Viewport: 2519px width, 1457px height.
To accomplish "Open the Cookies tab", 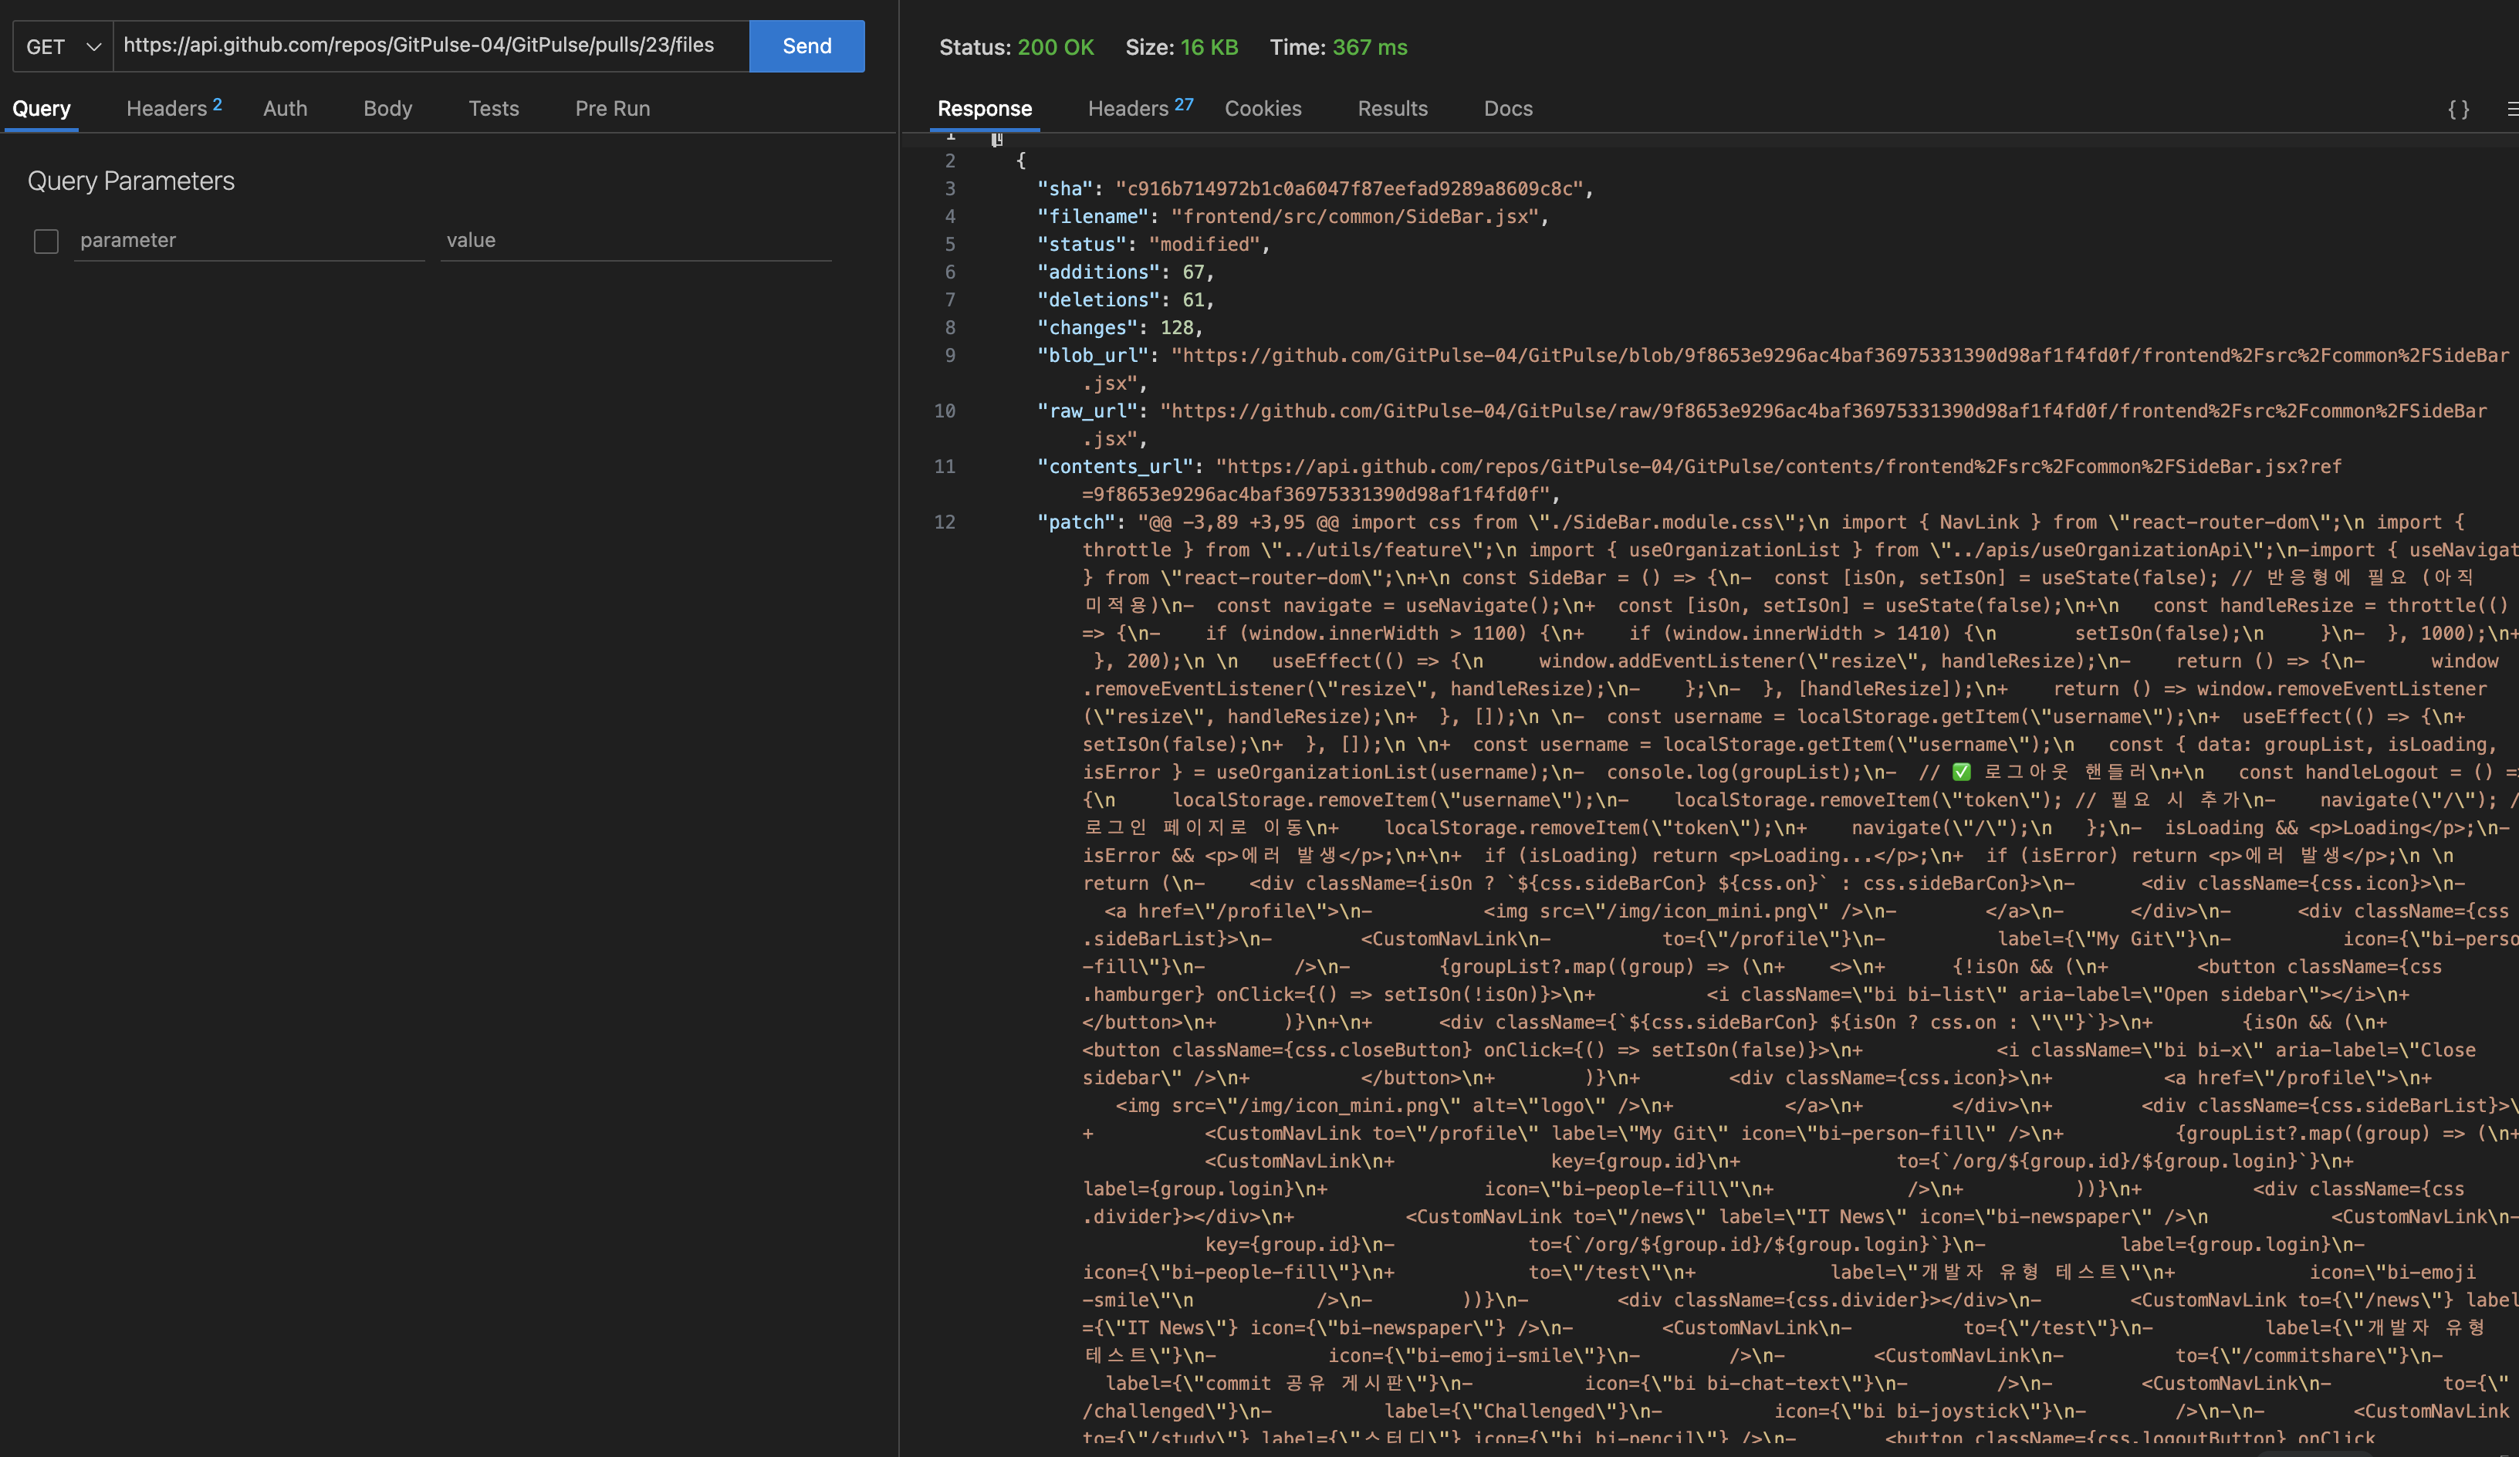I will (x=1263, y=108).
